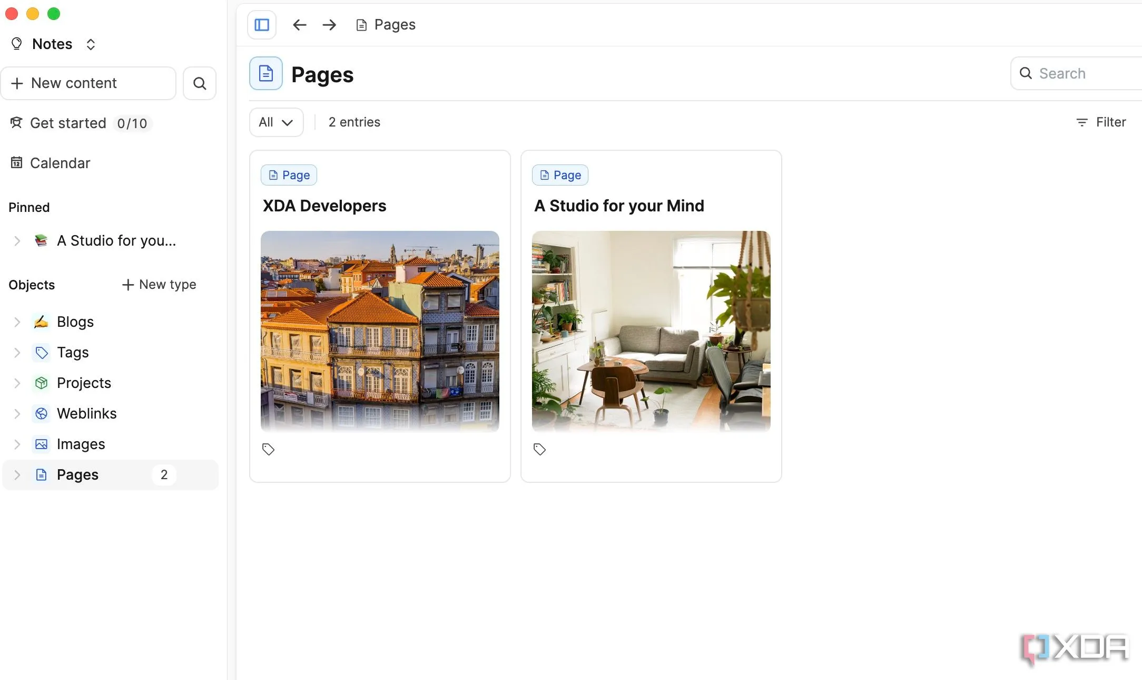Open Weblinks in the sidebar
Viewport: 1142px width, 680px height.
(x=87, y=413)
